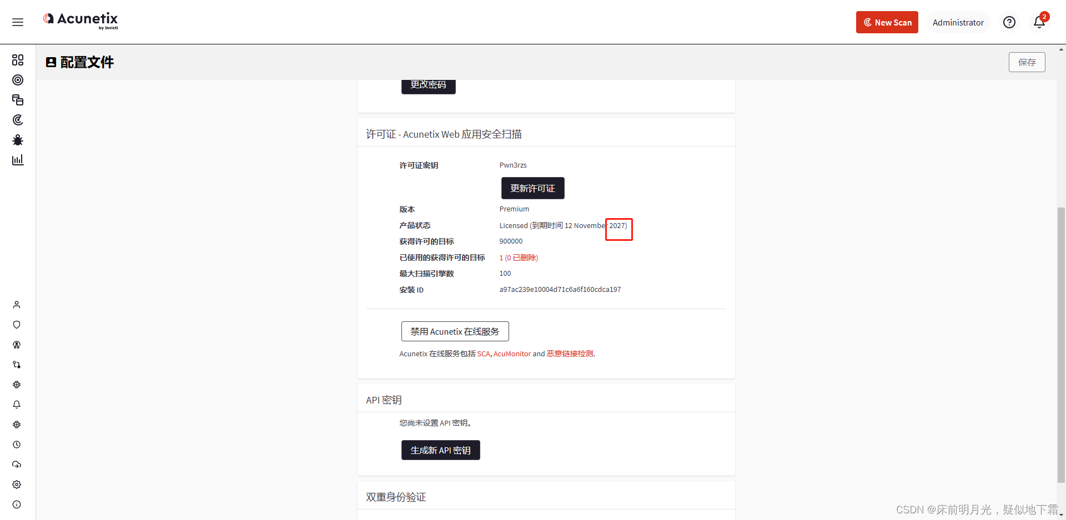The width and height of the screenshot is (1066, 520).
Task: Open the SCA link
Action: [x=484, y=354]
